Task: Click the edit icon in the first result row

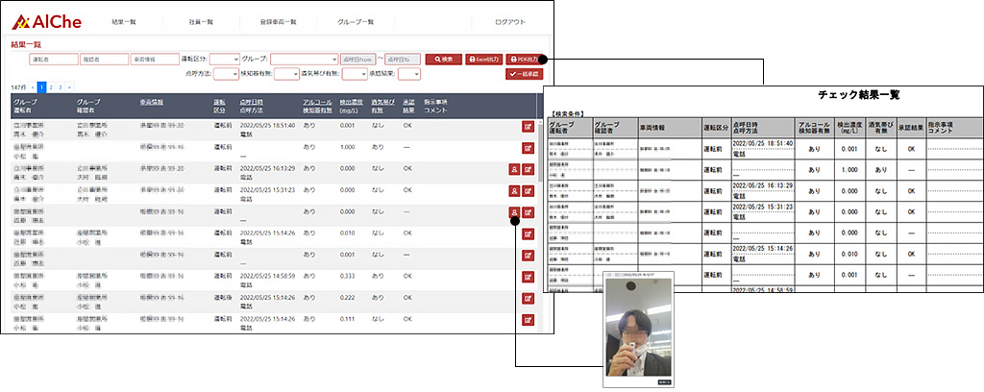Action: (x=529, y=125)
